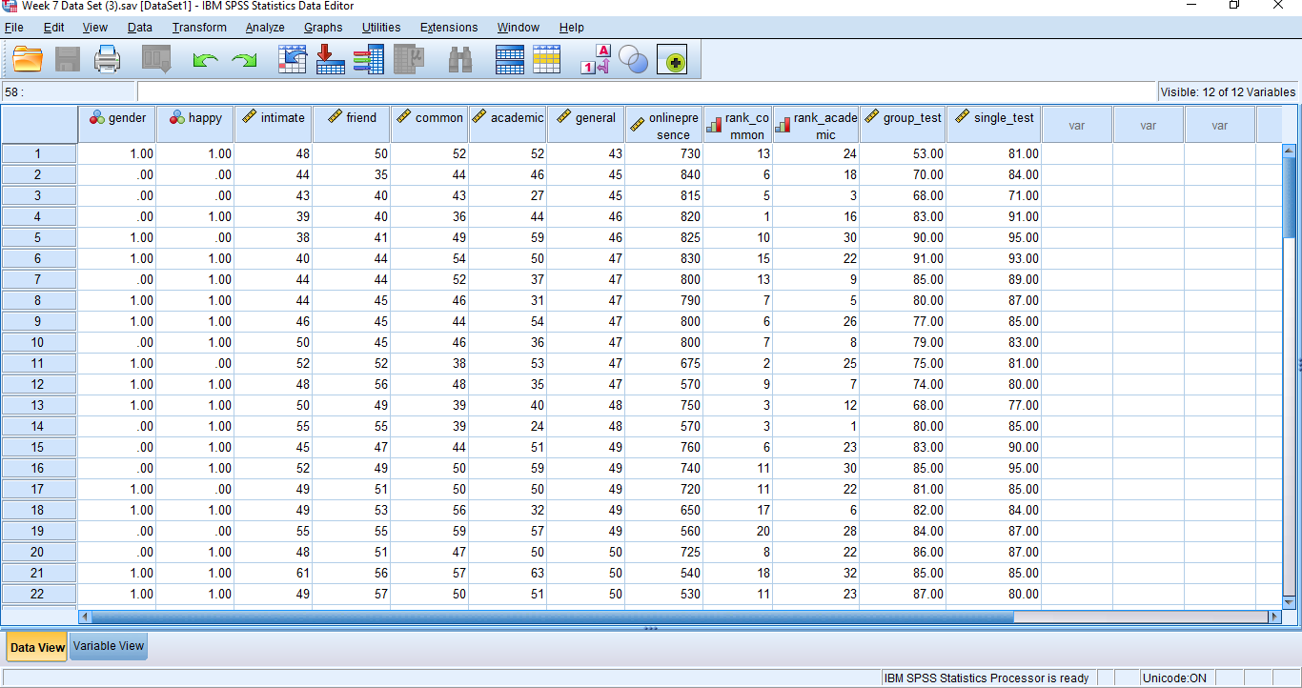Select row number 22 header
Screen dimensions: 1302x688
tap(39, 595)
